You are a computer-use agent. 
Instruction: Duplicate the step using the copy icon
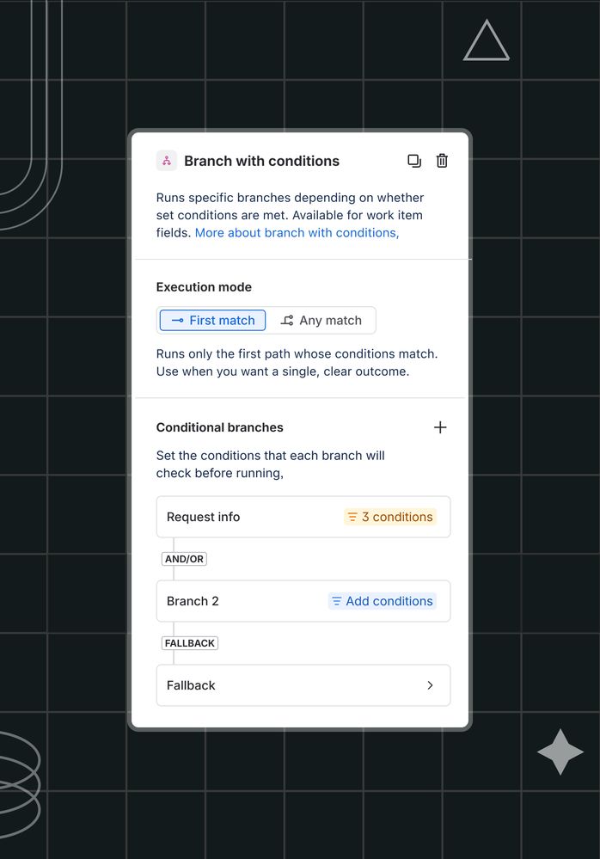point(414,161)
